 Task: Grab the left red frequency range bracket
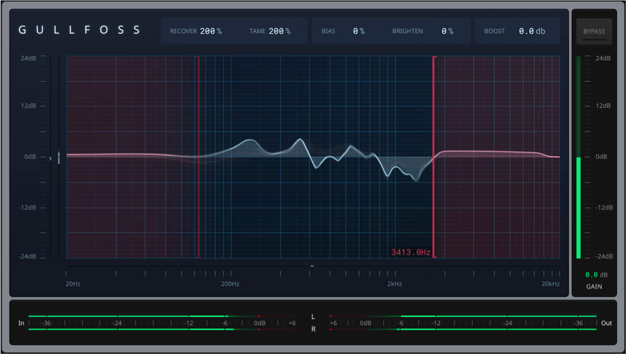198,157
